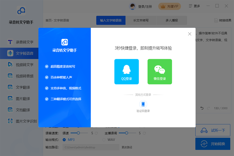Choose the 微信登录 WeChat login option

pyautogui.click(x=160, y=71)
